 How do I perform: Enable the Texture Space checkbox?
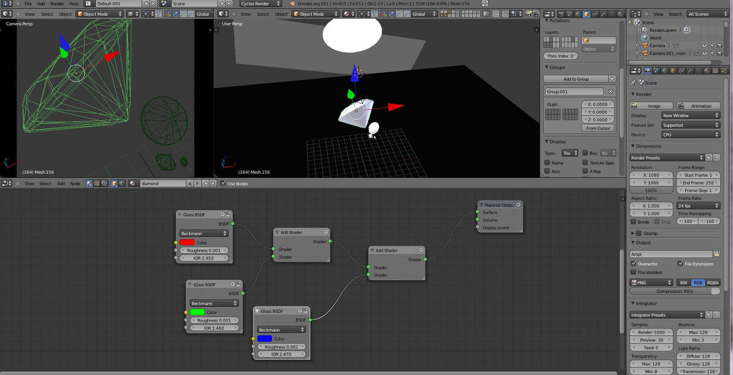[x=585, y=163]
